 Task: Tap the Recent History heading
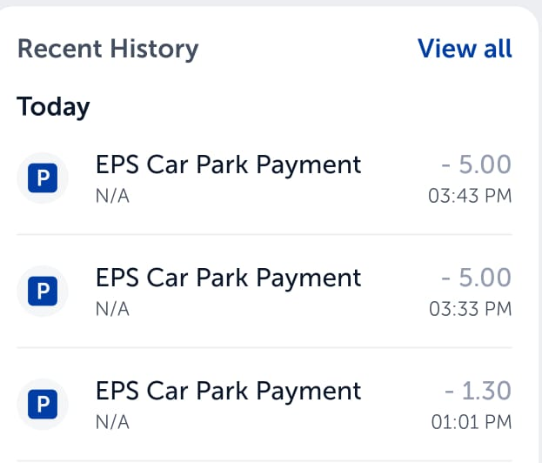point(108,49)
